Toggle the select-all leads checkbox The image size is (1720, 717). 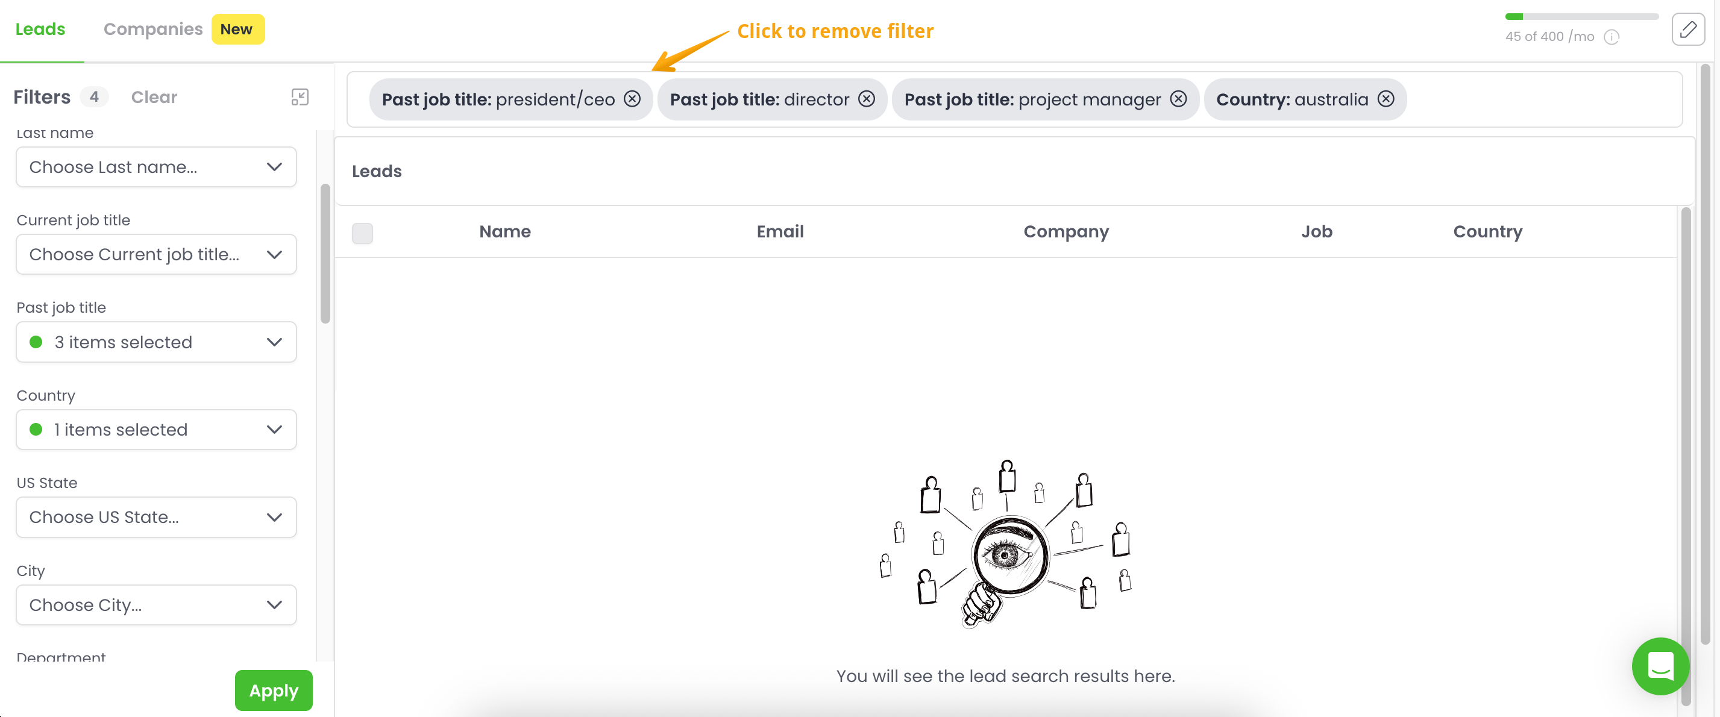[363, 233]
